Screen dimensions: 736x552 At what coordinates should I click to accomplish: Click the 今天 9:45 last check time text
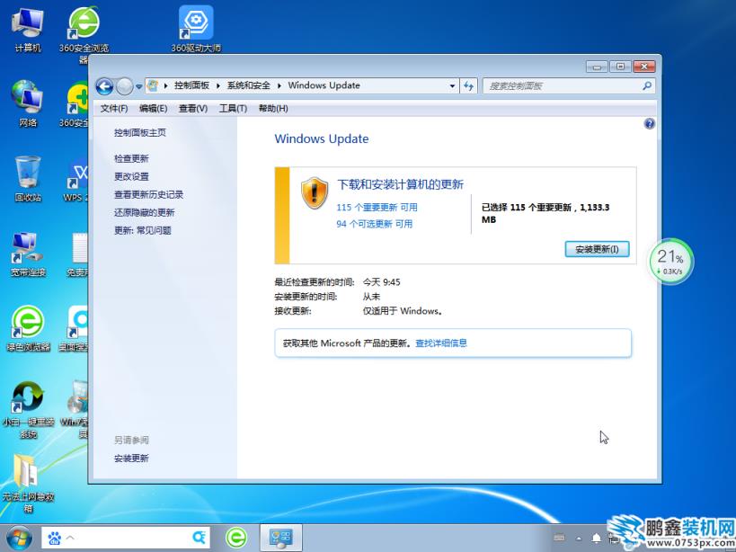point(382,282)
